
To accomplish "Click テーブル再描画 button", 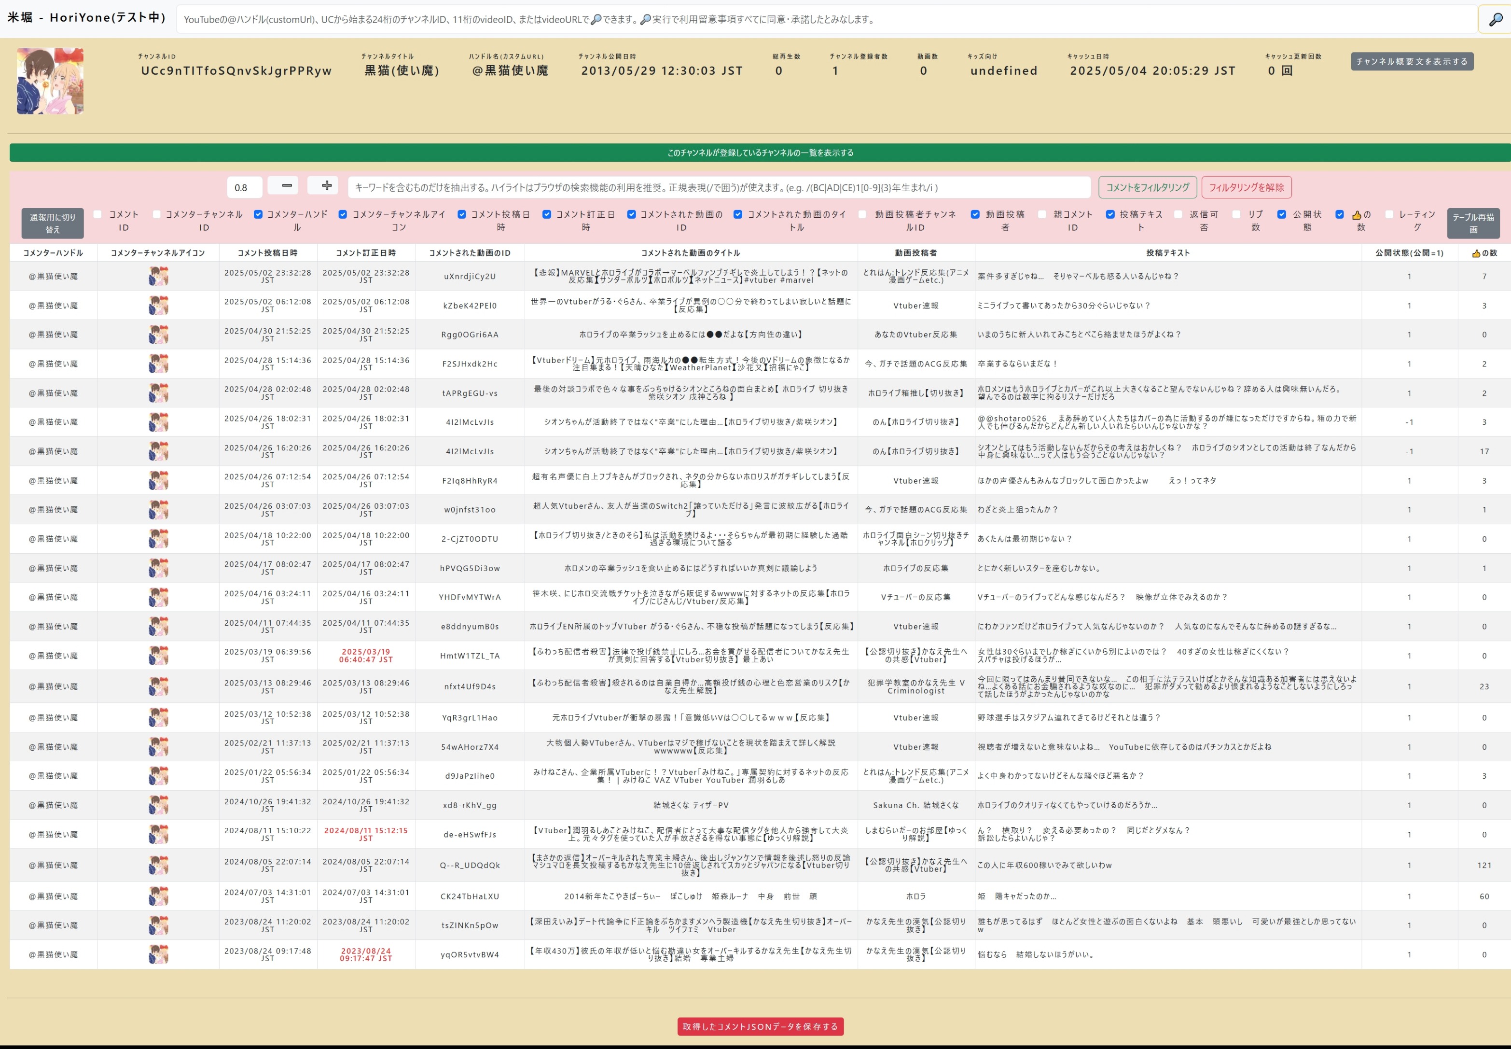I will (1473, 223).
